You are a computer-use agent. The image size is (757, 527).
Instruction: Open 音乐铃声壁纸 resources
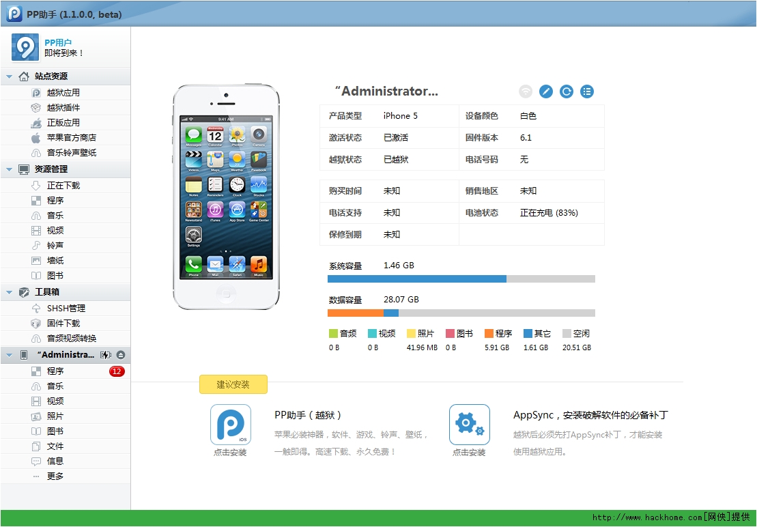click(65, 152)
